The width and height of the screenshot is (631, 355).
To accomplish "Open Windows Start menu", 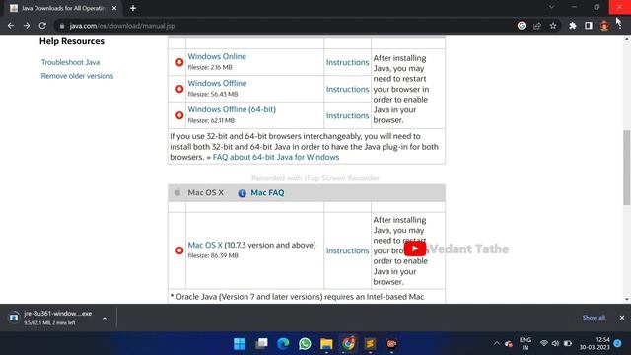I will click(240, 344).
